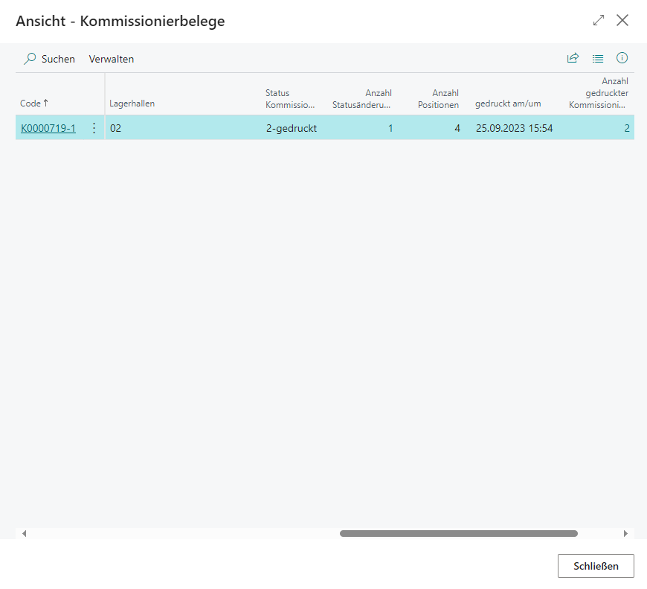Open the Verwalten menu
The image size is (647, 589).
coord(112,59)
